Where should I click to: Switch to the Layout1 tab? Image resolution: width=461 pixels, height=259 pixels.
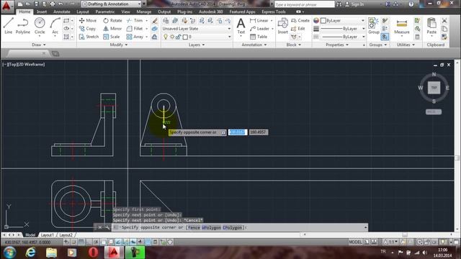(48, 235)
